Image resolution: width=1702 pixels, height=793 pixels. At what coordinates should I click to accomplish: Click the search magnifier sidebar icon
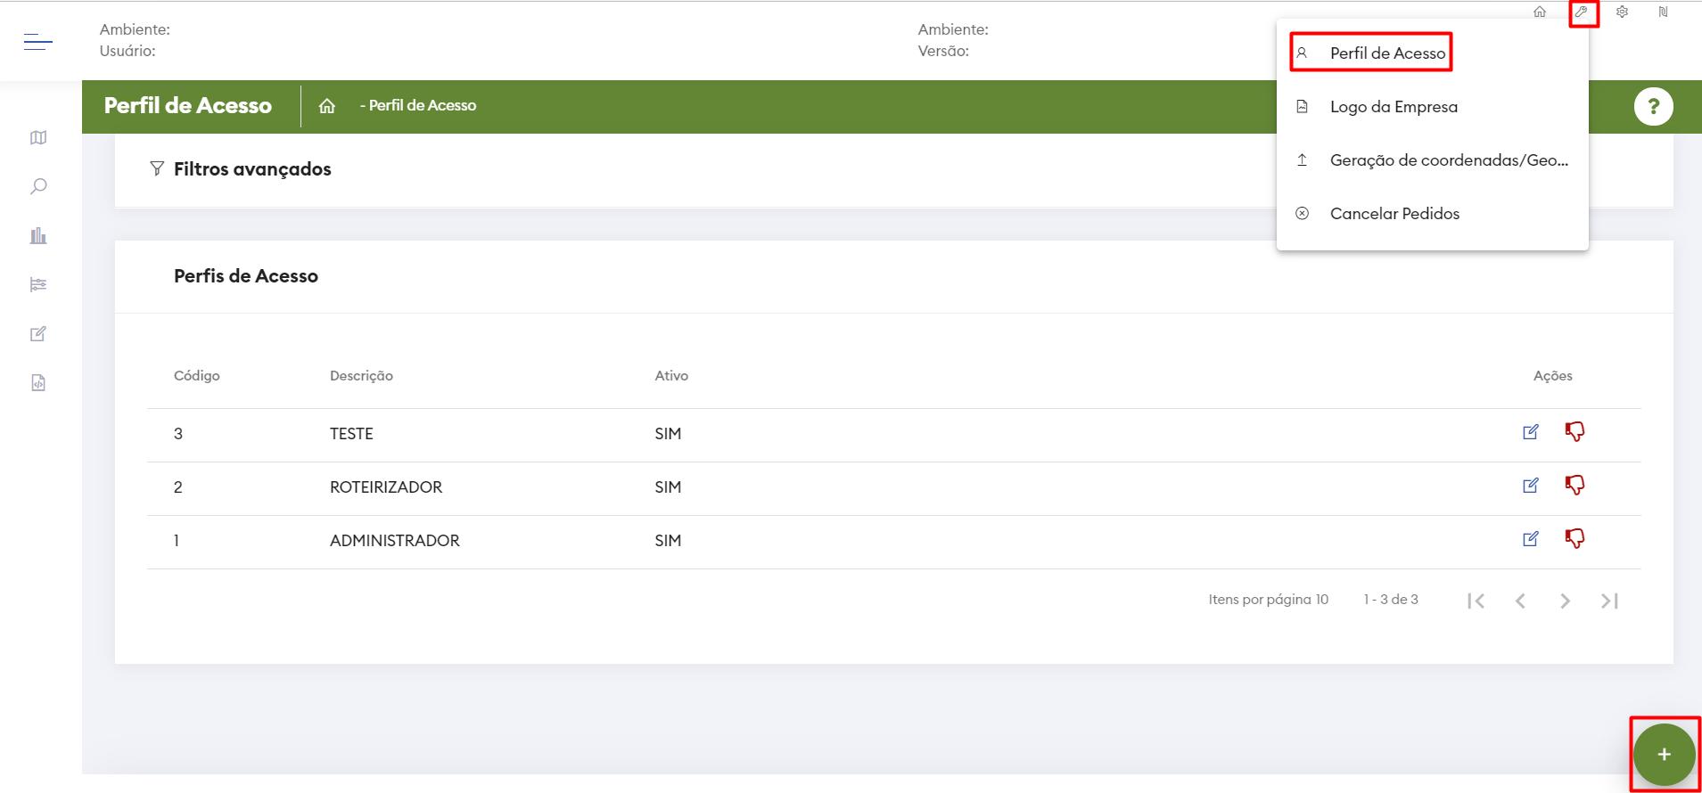38,186
